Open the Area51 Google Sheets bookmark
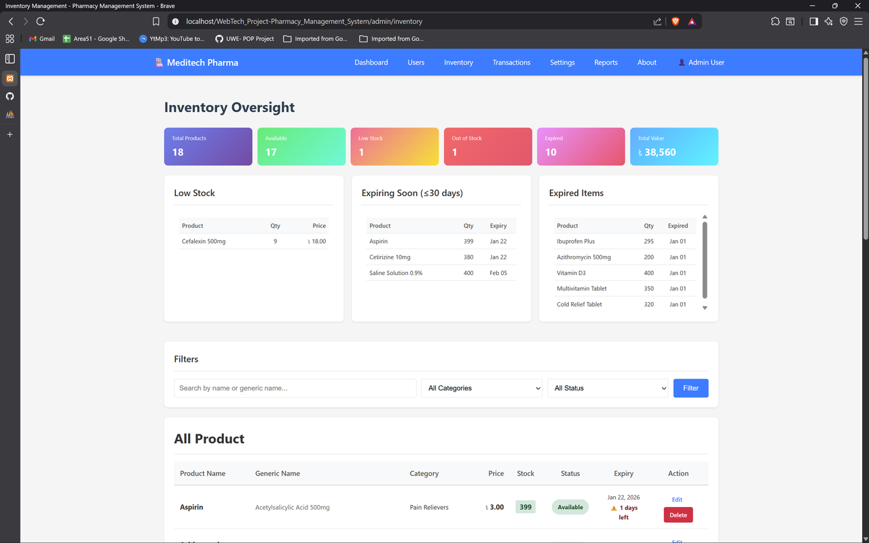Image resolution: width=869 pixels, height=543 pixels. (96, 39)
